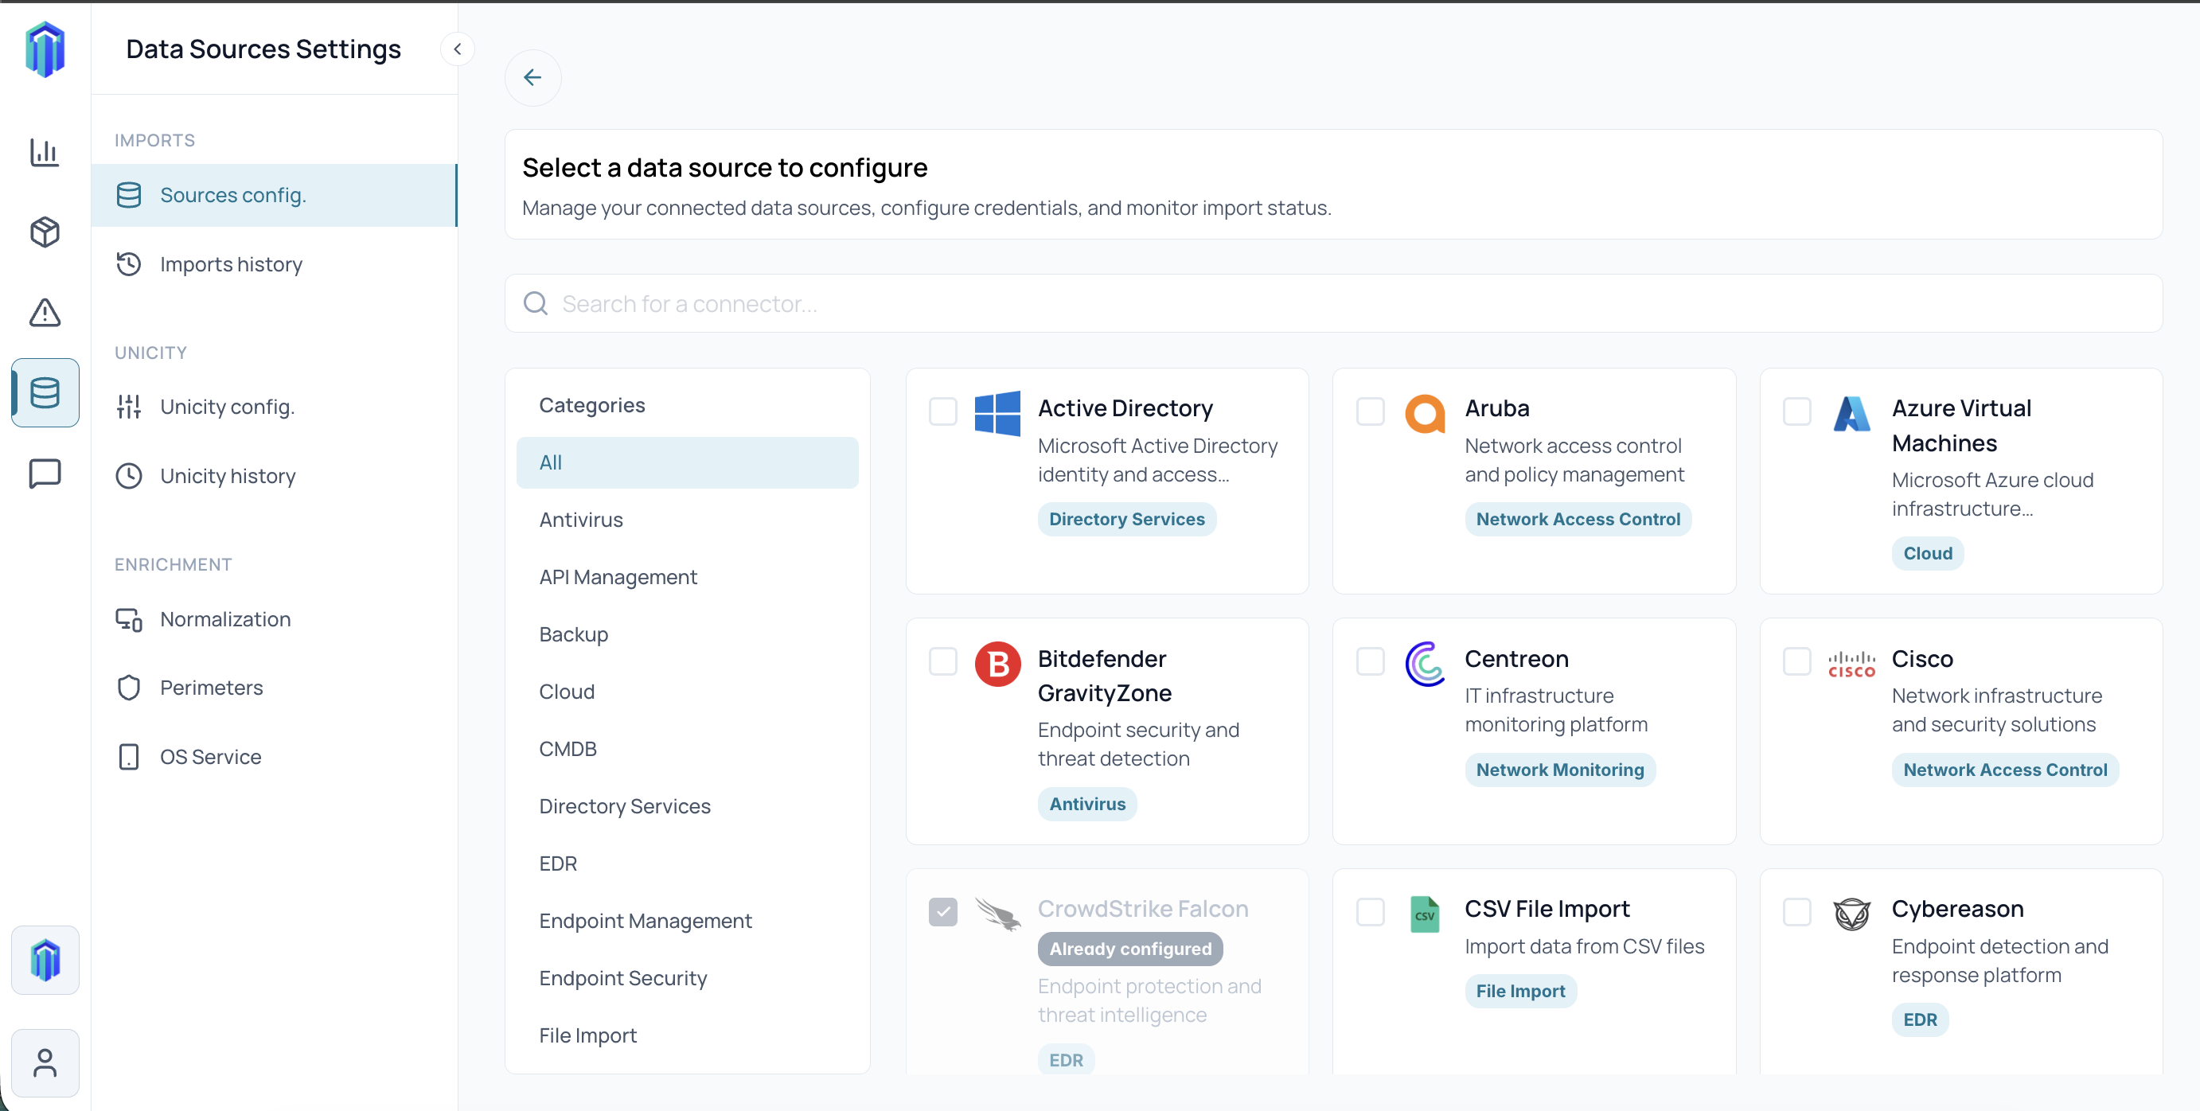The image size is (2200, 1111).
Task: Select the Cloud category filter
Action: coord(566,691)
